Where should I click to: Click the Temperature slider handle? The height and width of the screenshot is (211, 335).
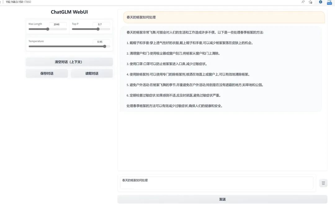click(x=104, y=46)
